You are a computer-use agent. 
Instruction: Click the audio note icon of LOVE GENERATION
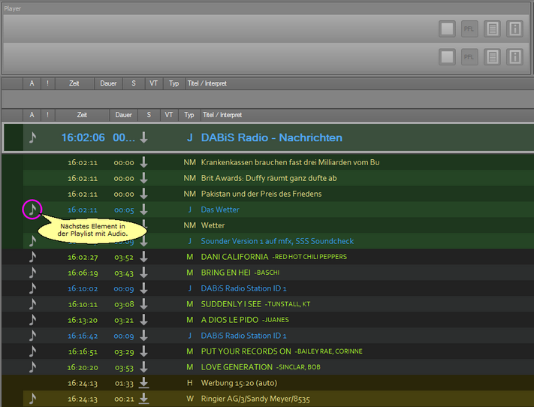point(32,366)
